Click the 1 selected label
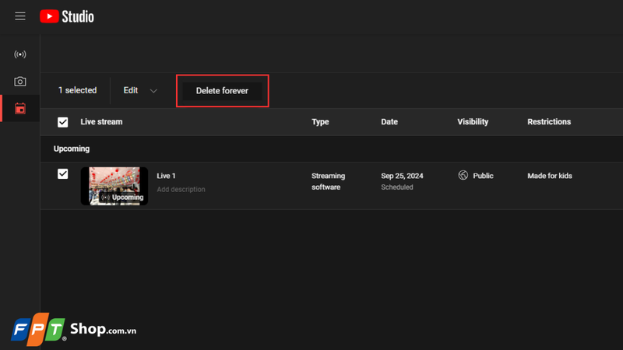Viewport: 623px width, 350px height. [77, 90]
